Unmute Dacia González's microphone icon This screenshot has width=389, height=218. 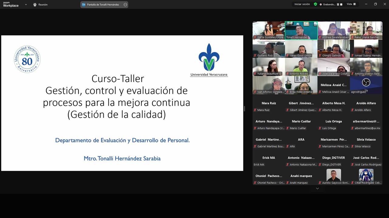click(x=254, y=37)
